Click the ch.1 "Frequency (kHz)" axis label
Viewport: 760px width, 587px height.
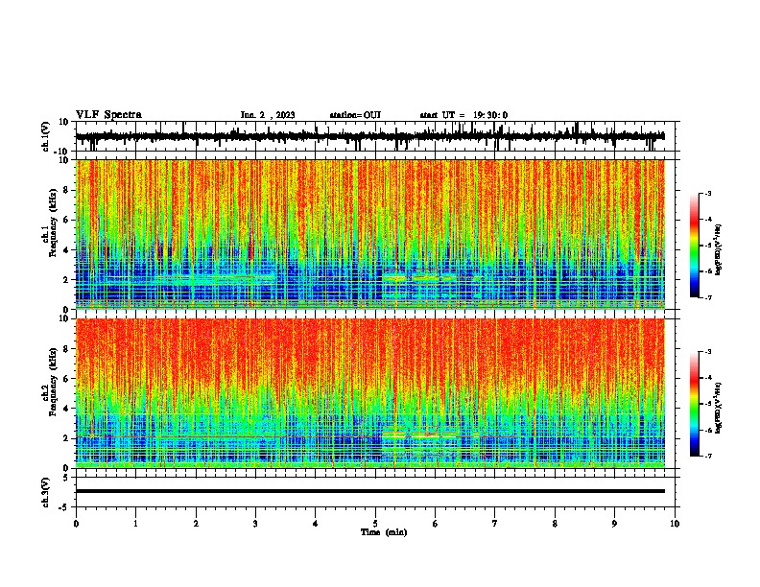coord(53,223)
